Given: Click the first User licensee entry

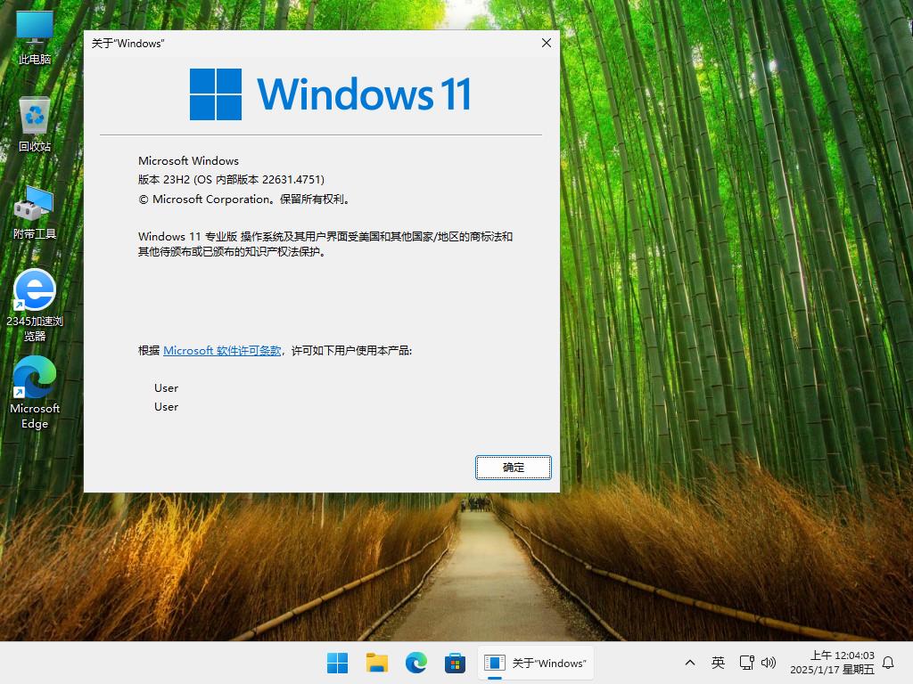Looking at the screenshot, I should [x=166, y=388].
